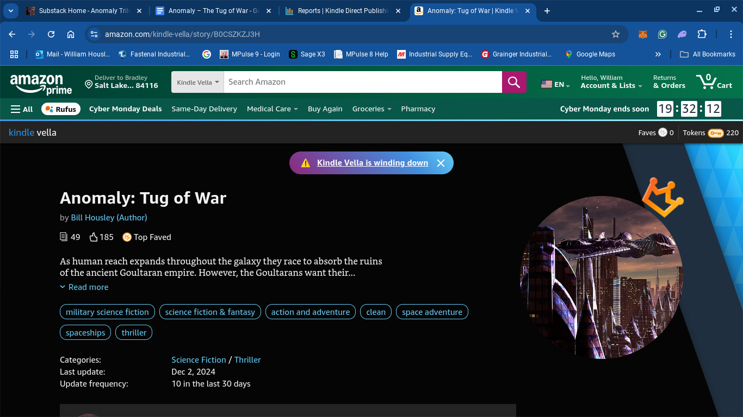
Task: Open a new browser tab
Action: pos(547,11)
